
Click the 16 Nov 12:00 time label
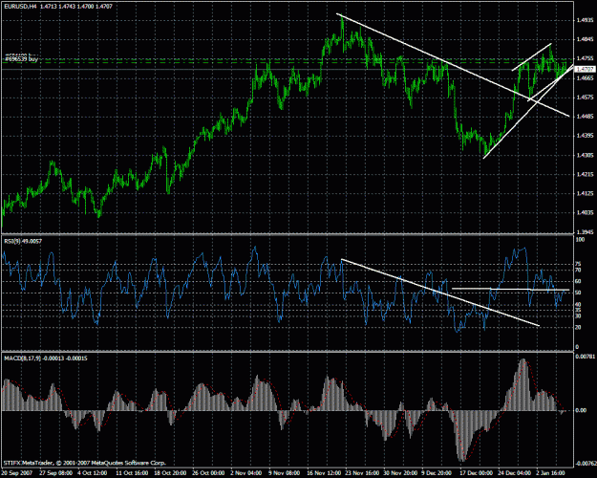[324, 472]
